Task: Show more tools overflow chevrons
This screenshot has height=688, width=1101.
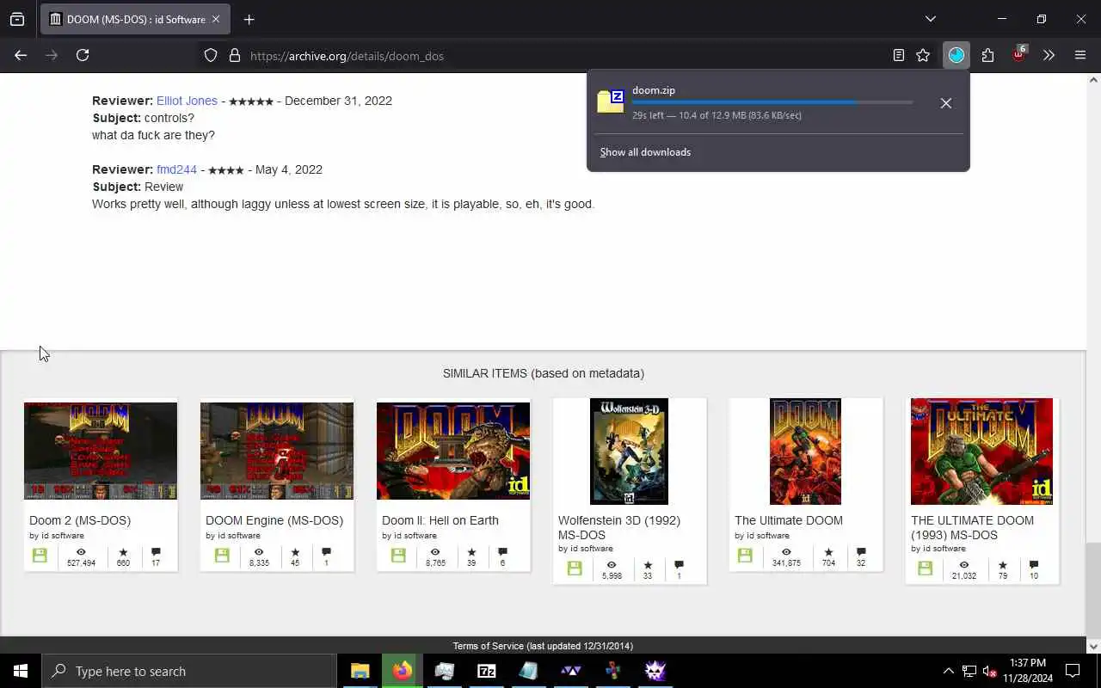Action: click(1049, 55)
